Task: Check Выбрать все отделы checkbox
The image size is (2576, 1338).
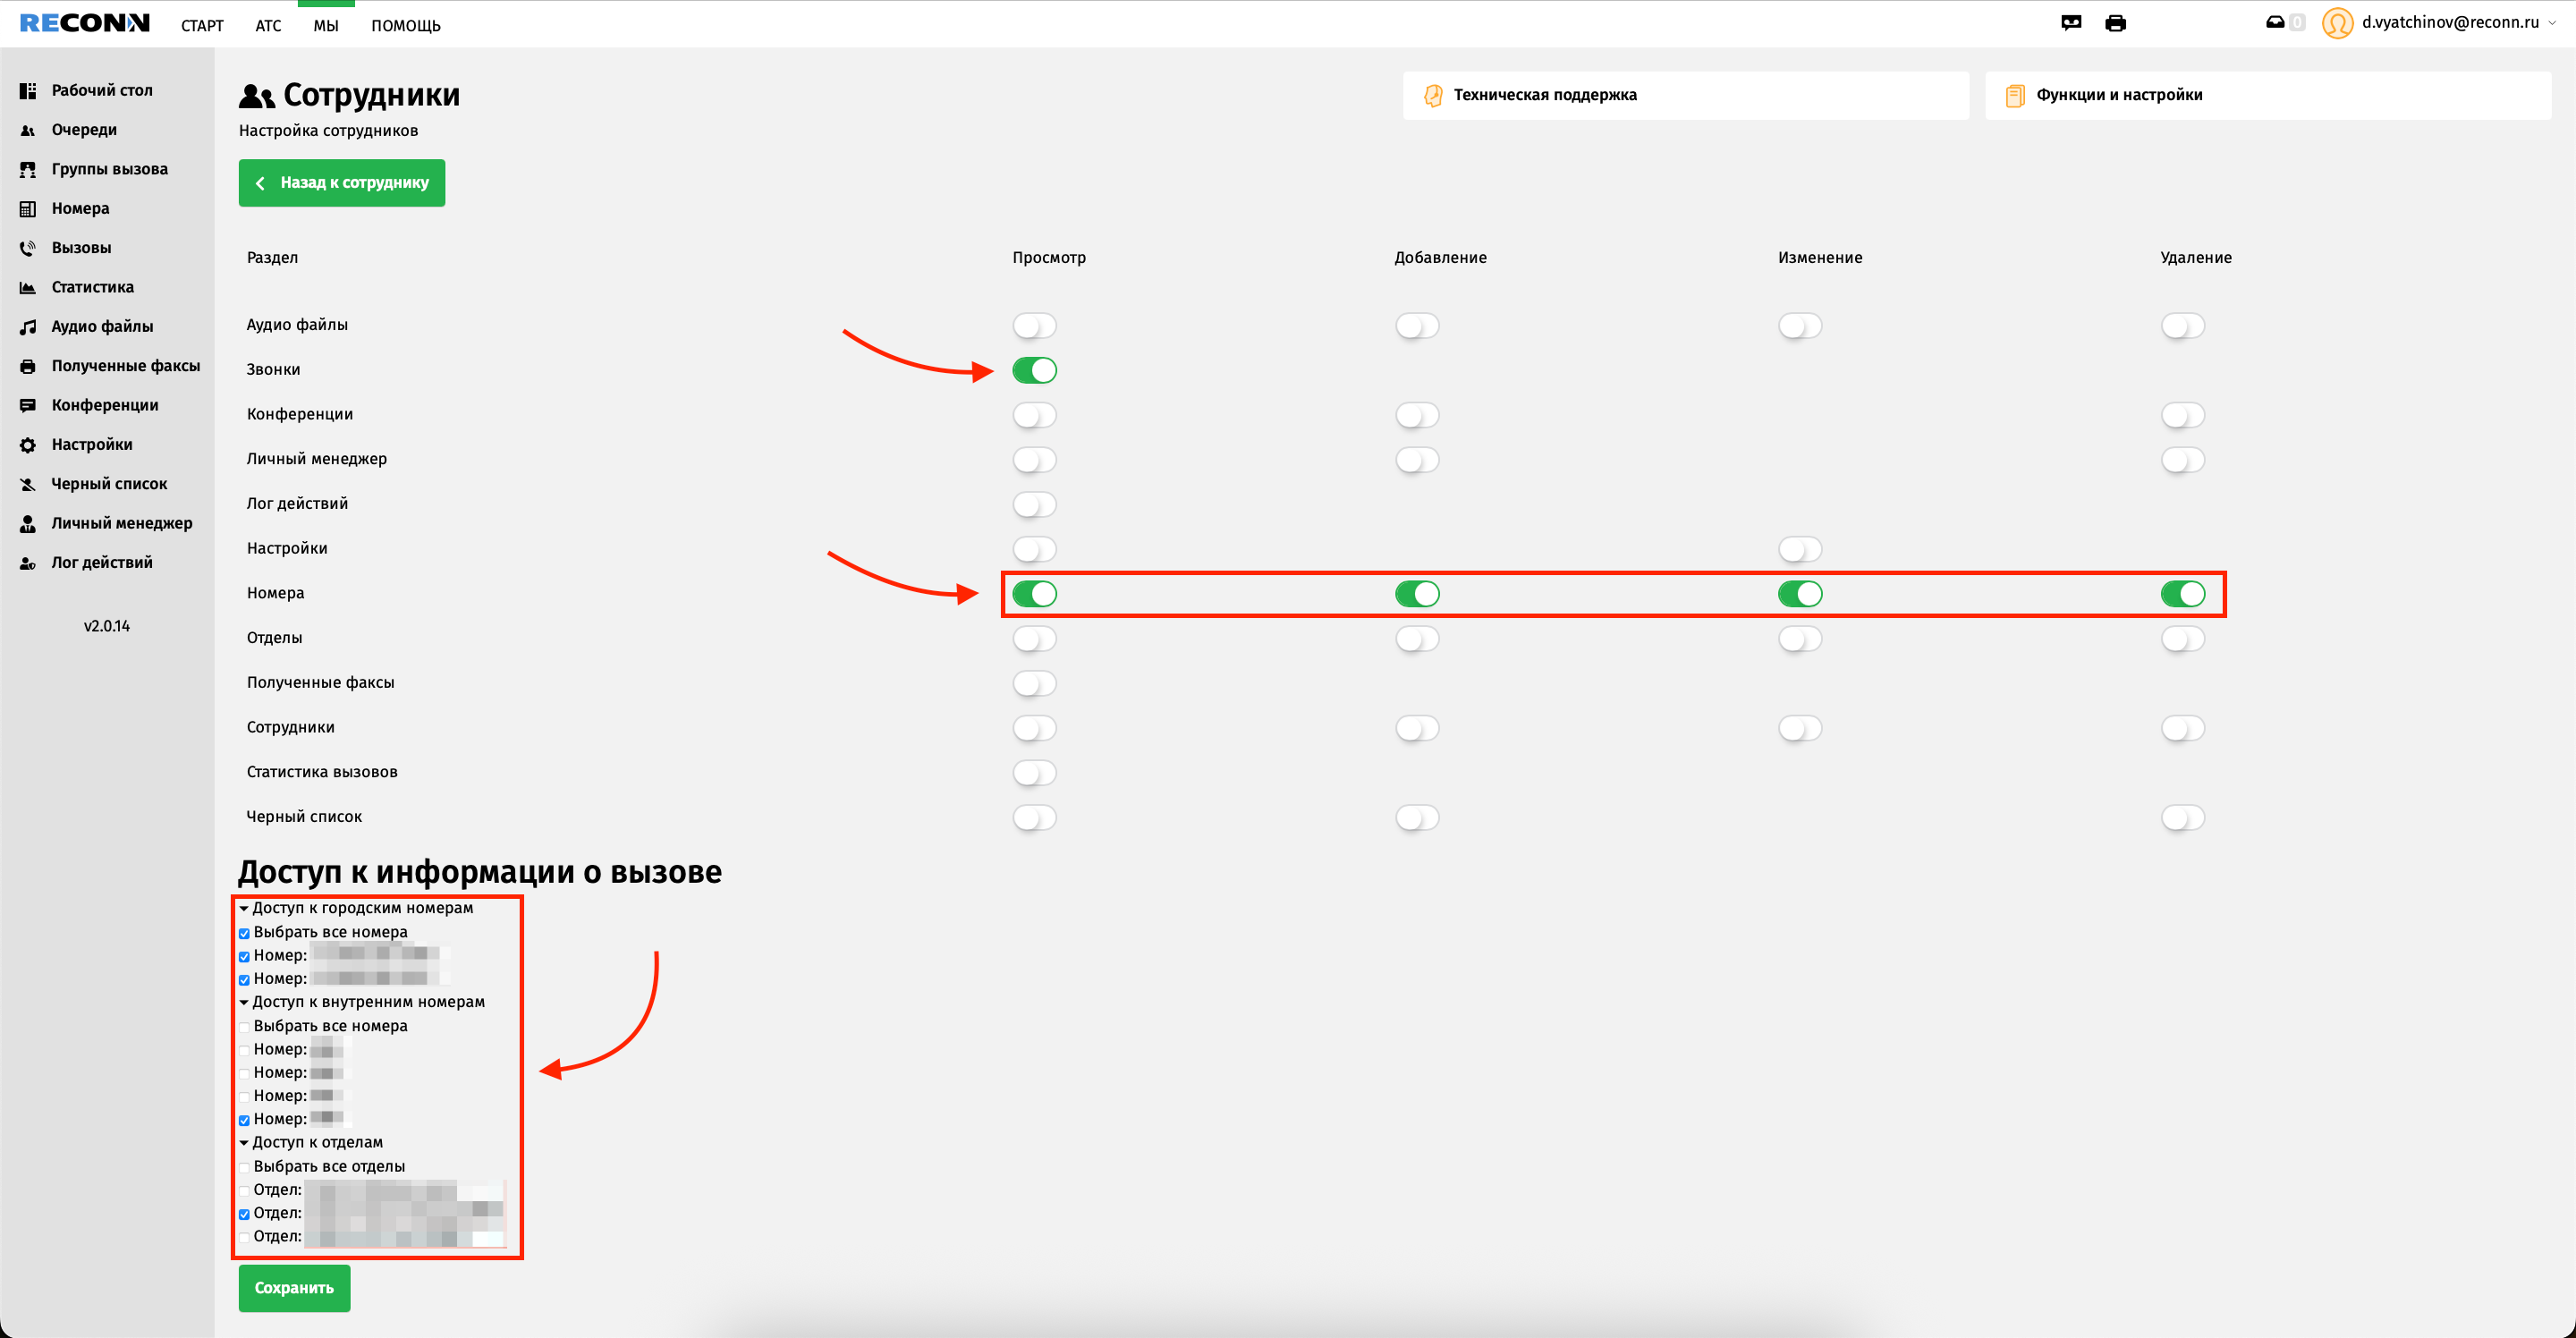Action: click(244, 1167)
